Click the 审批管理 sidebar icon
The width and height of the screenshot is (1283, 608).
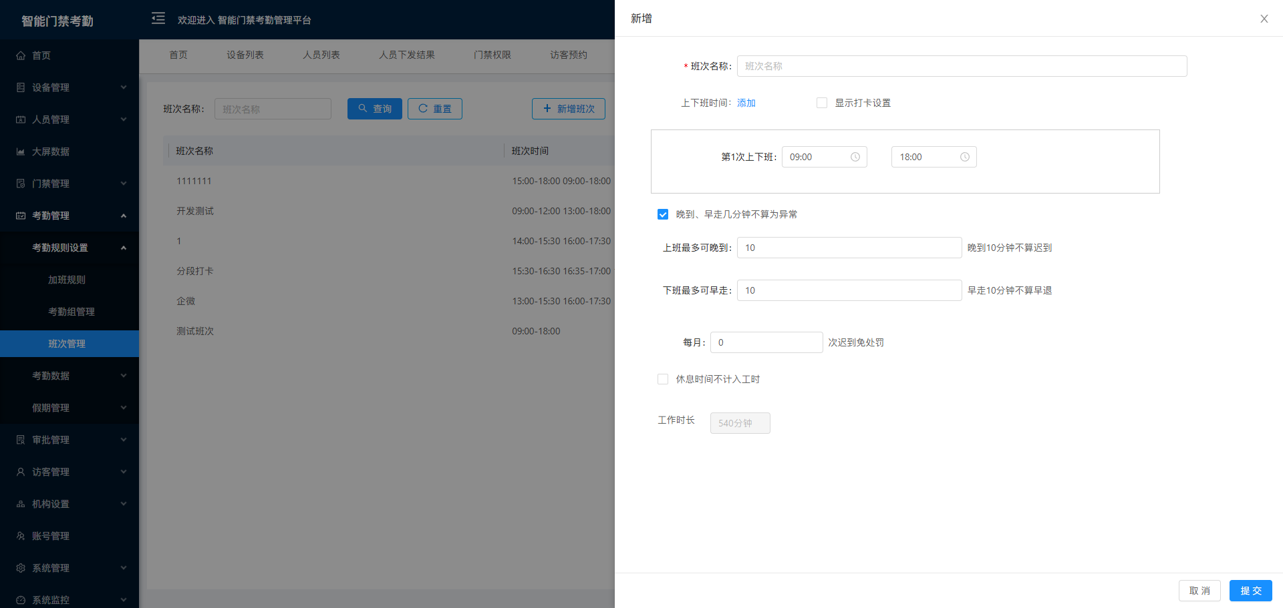(x=21, y=440)
